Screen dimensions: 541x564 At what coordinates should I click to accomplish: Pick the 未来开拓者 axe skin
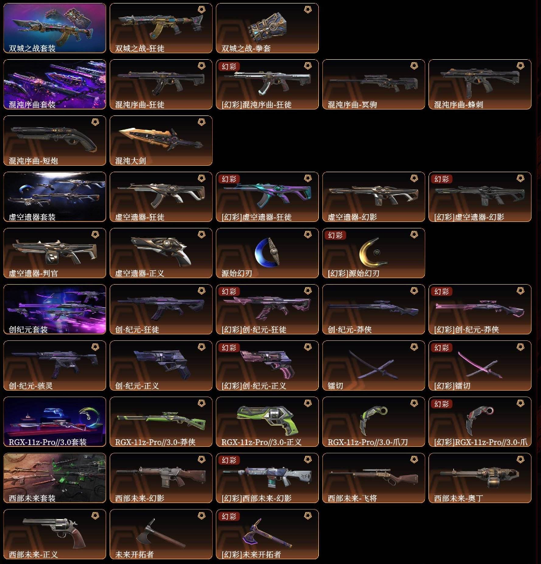click(161, 534)
